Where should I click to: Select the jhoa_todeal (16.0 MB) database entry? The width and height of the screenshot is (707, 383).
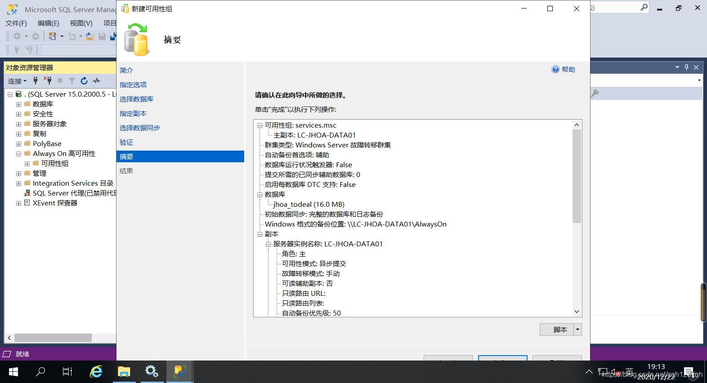(309, 205)
